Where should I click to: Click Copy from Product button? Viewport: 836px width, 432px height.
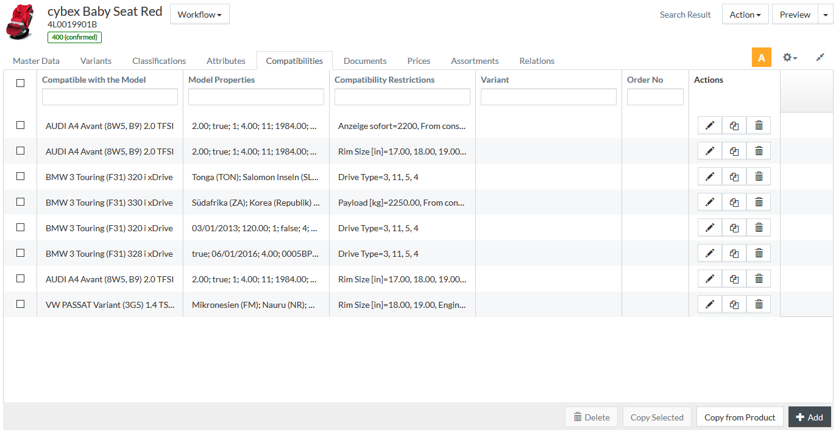(x=740, y=417)
